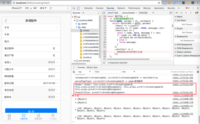Screen dimensions: 200x124
Task: Tap the 保存 save button
Action: (31, 111)
